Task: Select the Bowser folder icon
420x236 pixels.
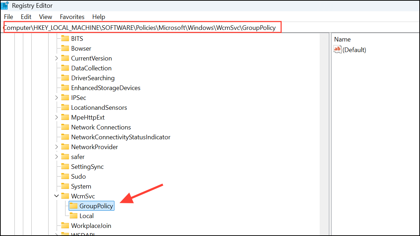Action: point(65,49)
